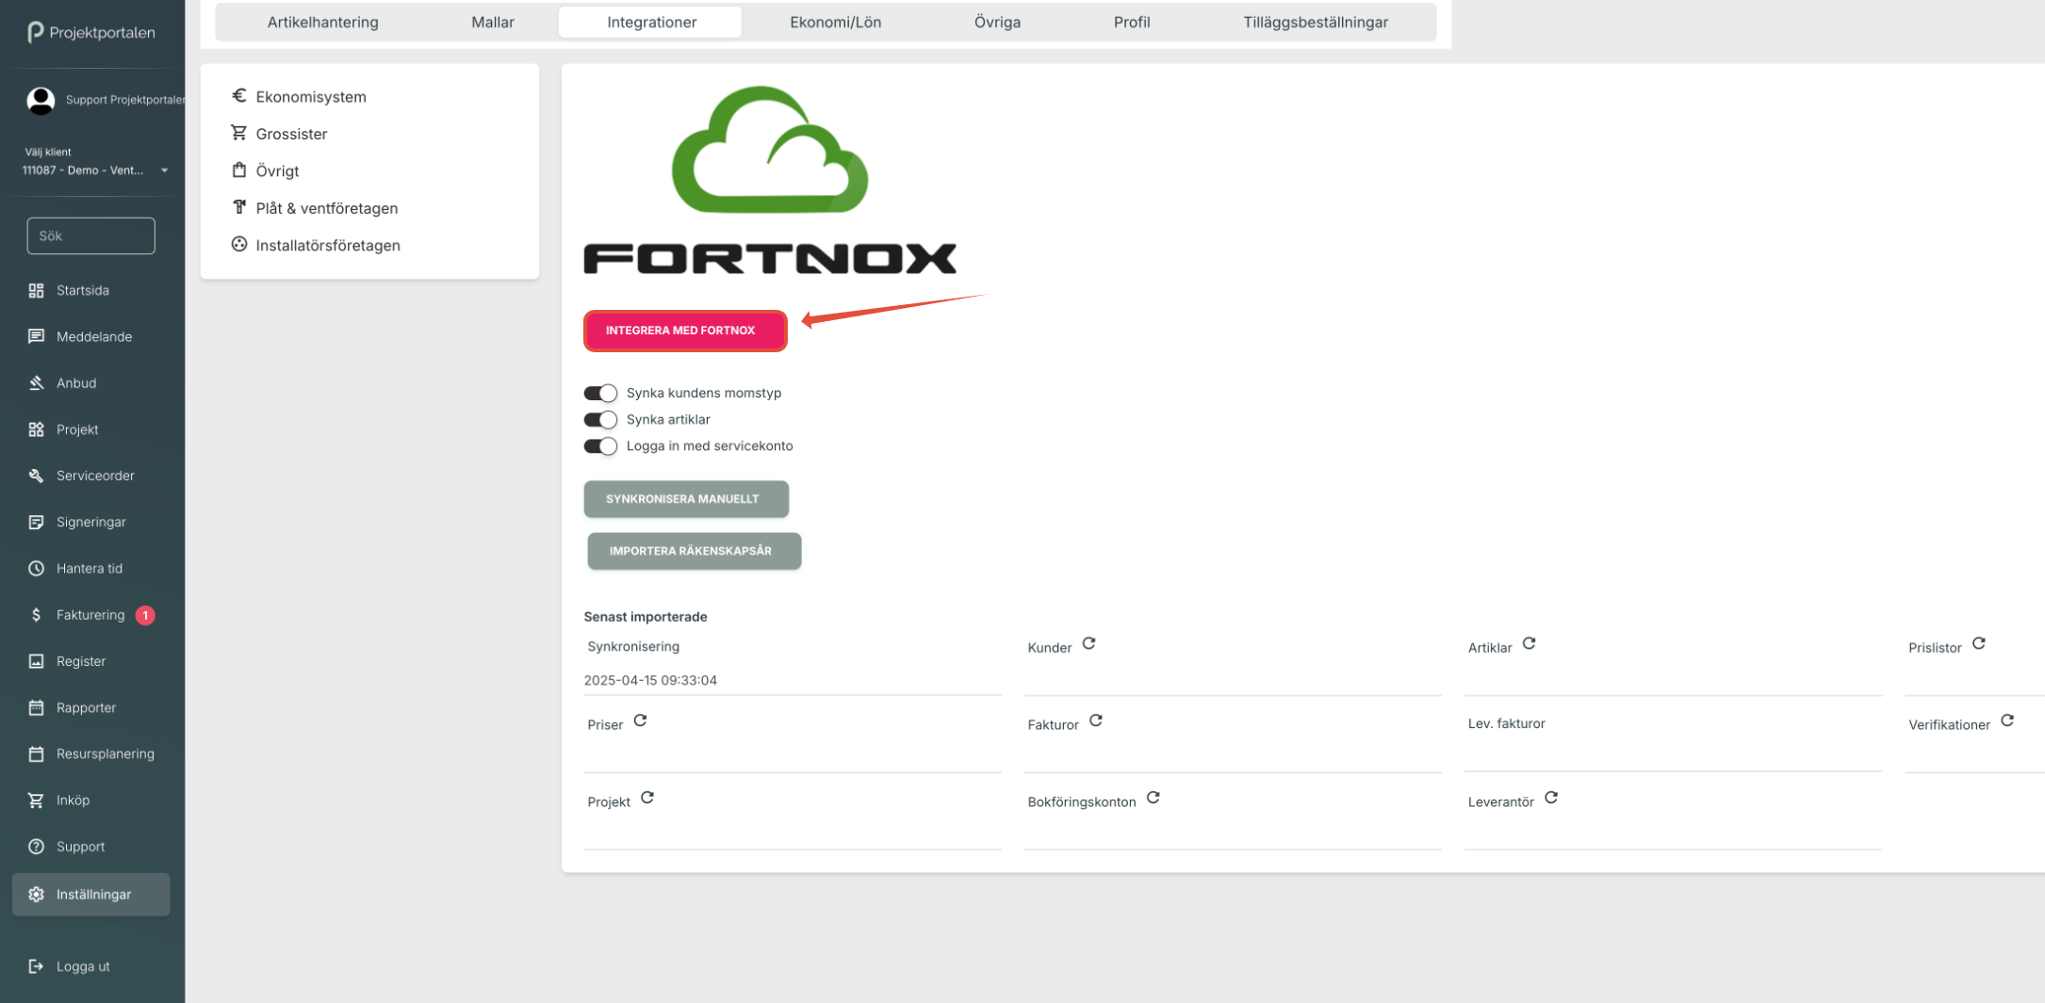Click Integrera med Fortnox button
The image size is (2045, 1003).
[685, 331]
